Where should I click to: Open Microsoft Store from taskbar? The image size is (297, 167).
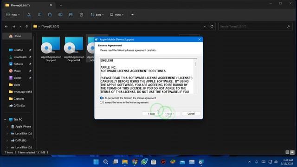154,162
